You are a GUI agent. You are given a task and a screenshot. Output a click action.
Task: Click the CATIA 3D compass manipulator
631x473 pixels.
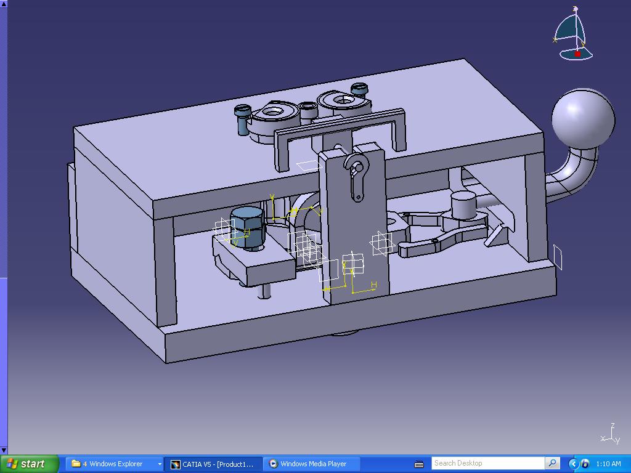coord(574,33)
